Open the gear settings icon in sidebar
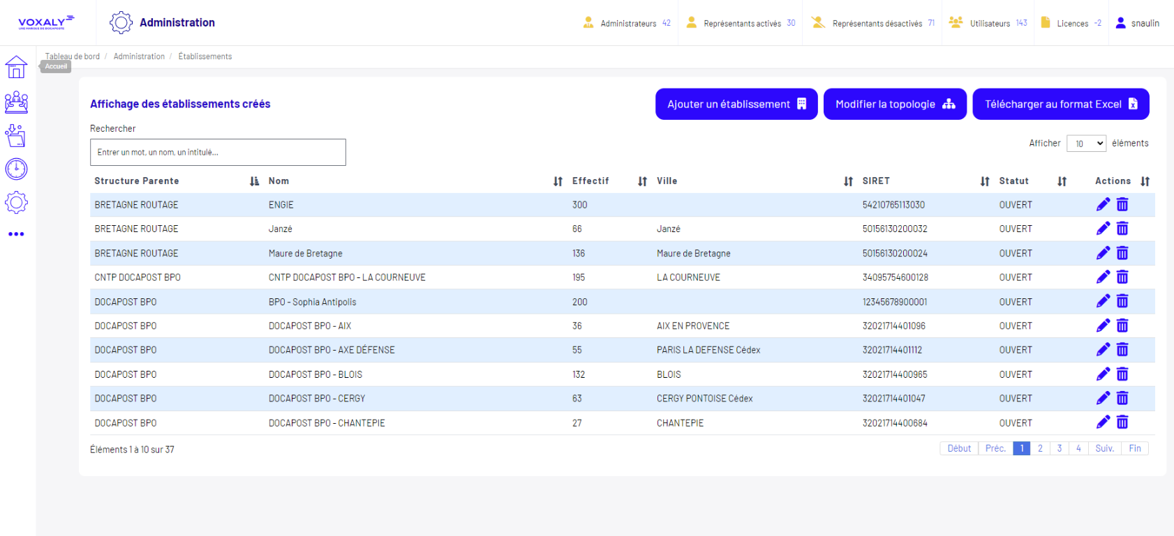Screen dimensions: 1174x536 pyautogui.click(x=16, y=202)
